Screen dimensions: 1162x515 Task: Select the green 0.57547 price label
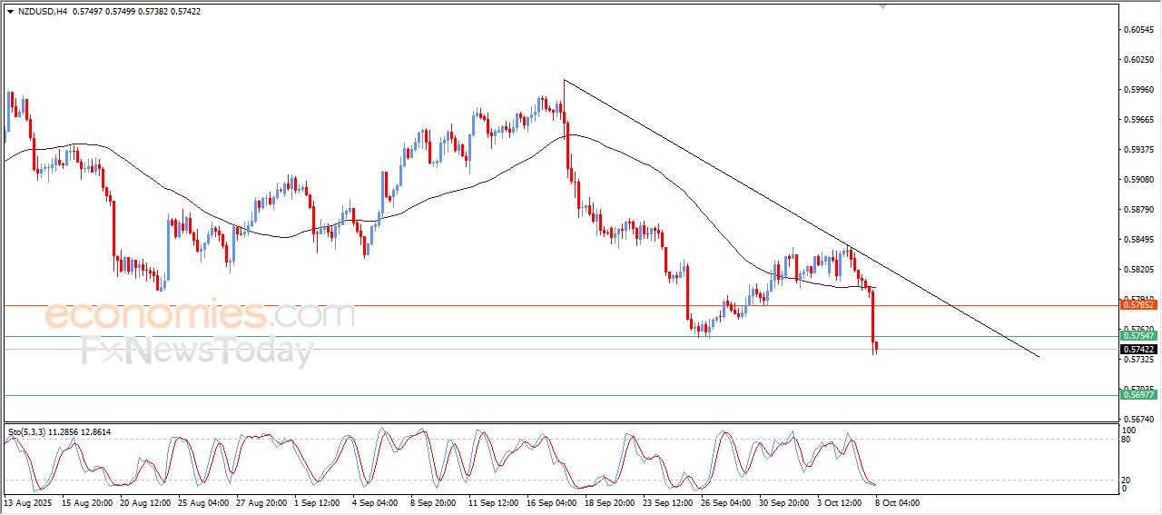point(1137,336)
